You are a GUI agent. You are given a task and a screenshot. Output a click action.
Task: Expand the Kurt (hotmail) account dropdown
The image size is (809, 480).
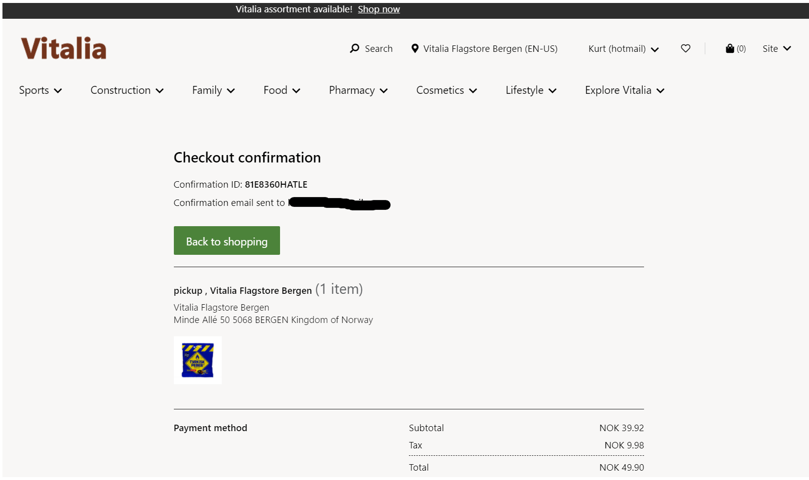pos(623,49)
